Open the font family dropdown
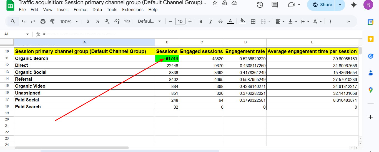The height and width of the screenshot is (152, 379). coord(149,22)
